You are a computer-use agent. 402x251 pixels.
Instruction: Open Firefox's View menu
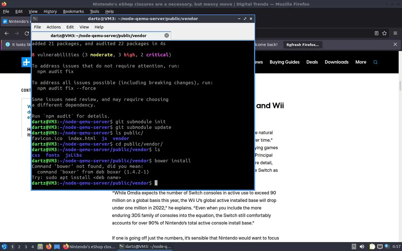click(x=33, y=11)
